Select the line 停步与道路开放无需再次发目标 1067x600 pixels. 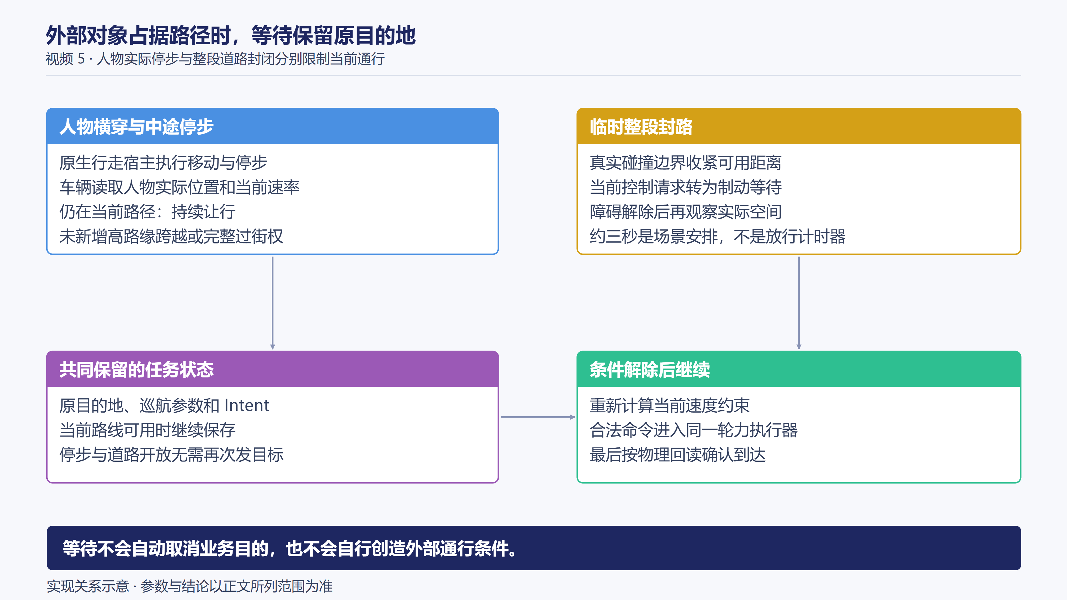(171, 455)
